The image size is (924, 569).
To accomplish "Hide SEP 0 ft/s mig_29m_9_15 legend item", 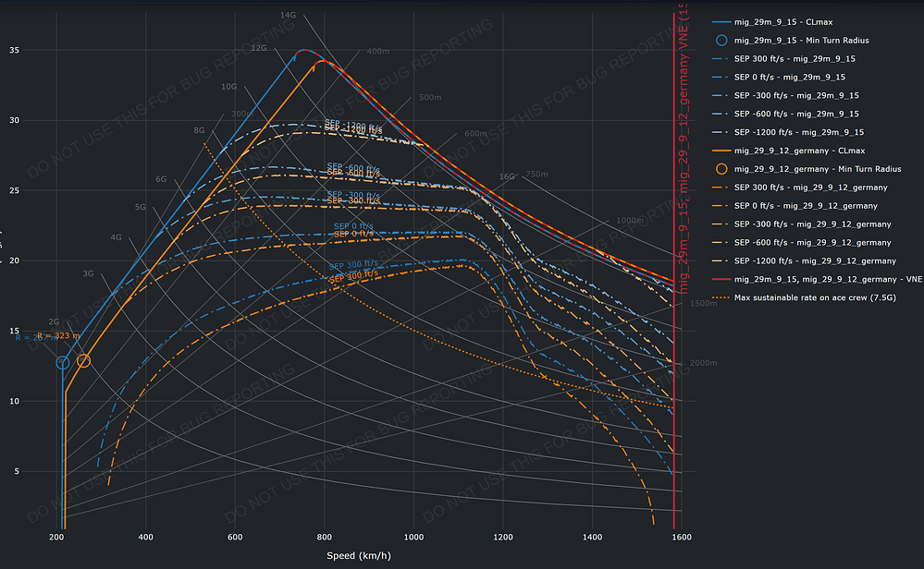I will pos(789,77).
